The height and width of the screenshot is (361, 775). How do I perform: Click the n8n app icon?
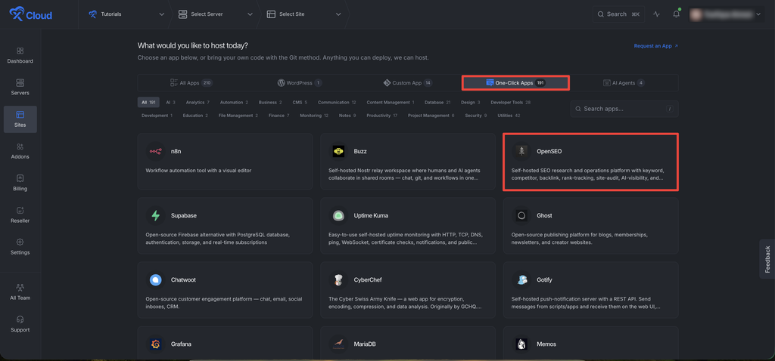tap(155, 151)
